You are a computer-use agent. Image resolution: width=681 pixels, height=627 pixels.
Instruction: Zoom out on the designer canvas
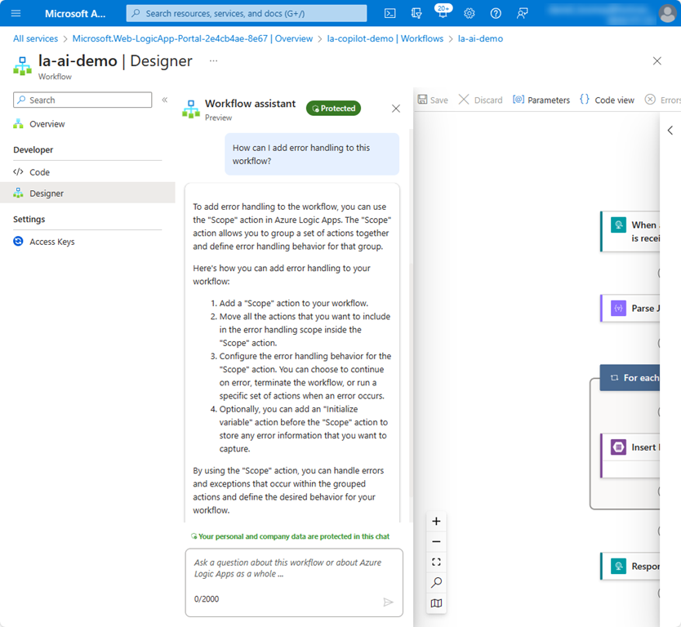[436, 541]
